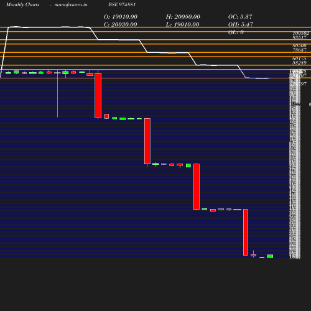This screenshot has width=311, height=311.
Task: Click the "OC: 5.37" reading
Action: (240, 17)
